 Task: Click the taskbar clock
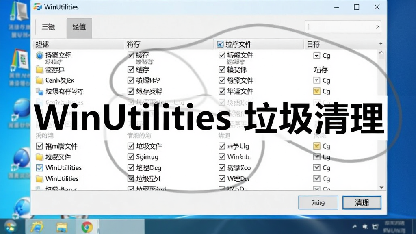pyautogui.click(x=395, y=227)
